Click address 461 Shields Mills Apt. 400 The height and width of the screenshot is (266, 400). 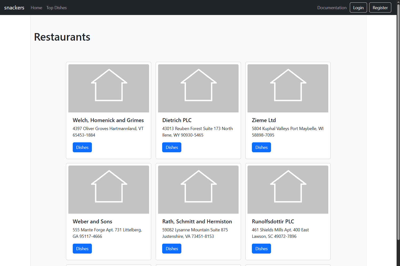[x=280, y=233]
